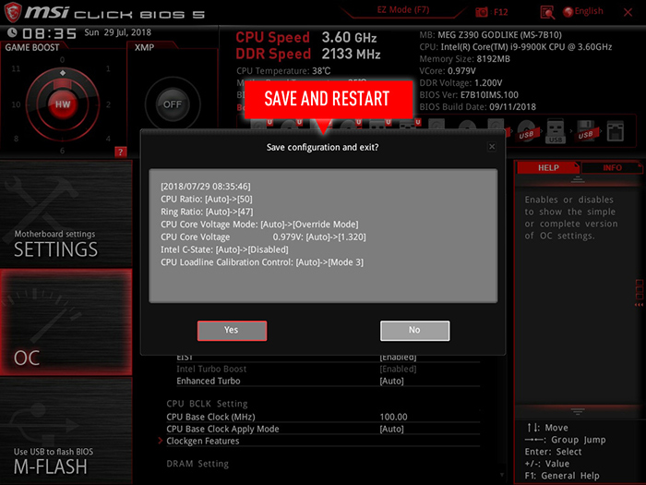
Task: Select the CPU Core Voltage Mode change line
Action: click(259, 224)
